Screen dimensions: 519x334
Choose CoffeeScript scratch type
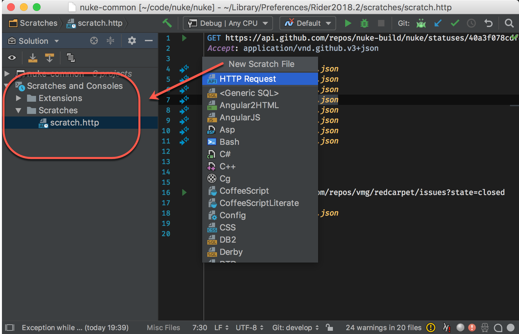point(260,191)
